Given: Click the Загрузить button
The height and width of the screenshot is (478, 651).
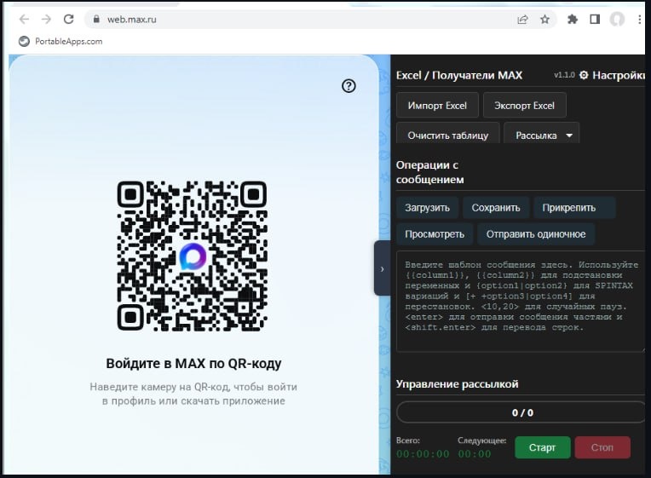Looking at the screenshot, I should 427,208.
